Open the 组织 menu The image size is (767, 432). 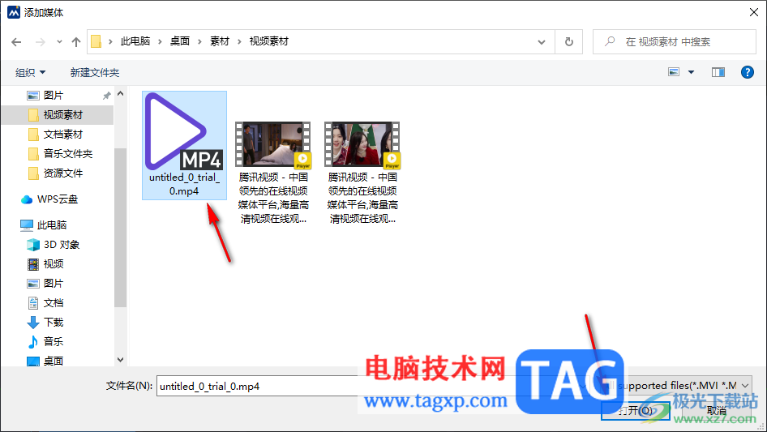click(x=30, y=72)
